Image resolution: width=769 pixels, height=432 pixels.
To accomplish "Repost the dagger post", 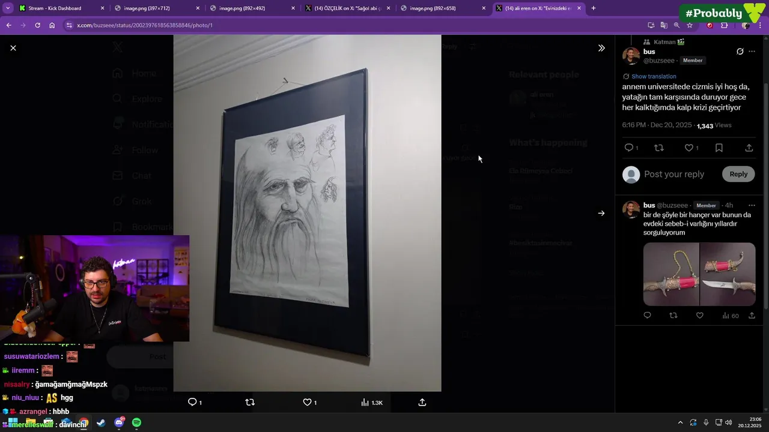I will [673, 316].
